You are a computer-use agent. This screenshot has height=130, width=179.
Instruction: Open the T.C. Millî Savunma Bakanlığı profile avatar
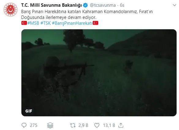(10, 10)
